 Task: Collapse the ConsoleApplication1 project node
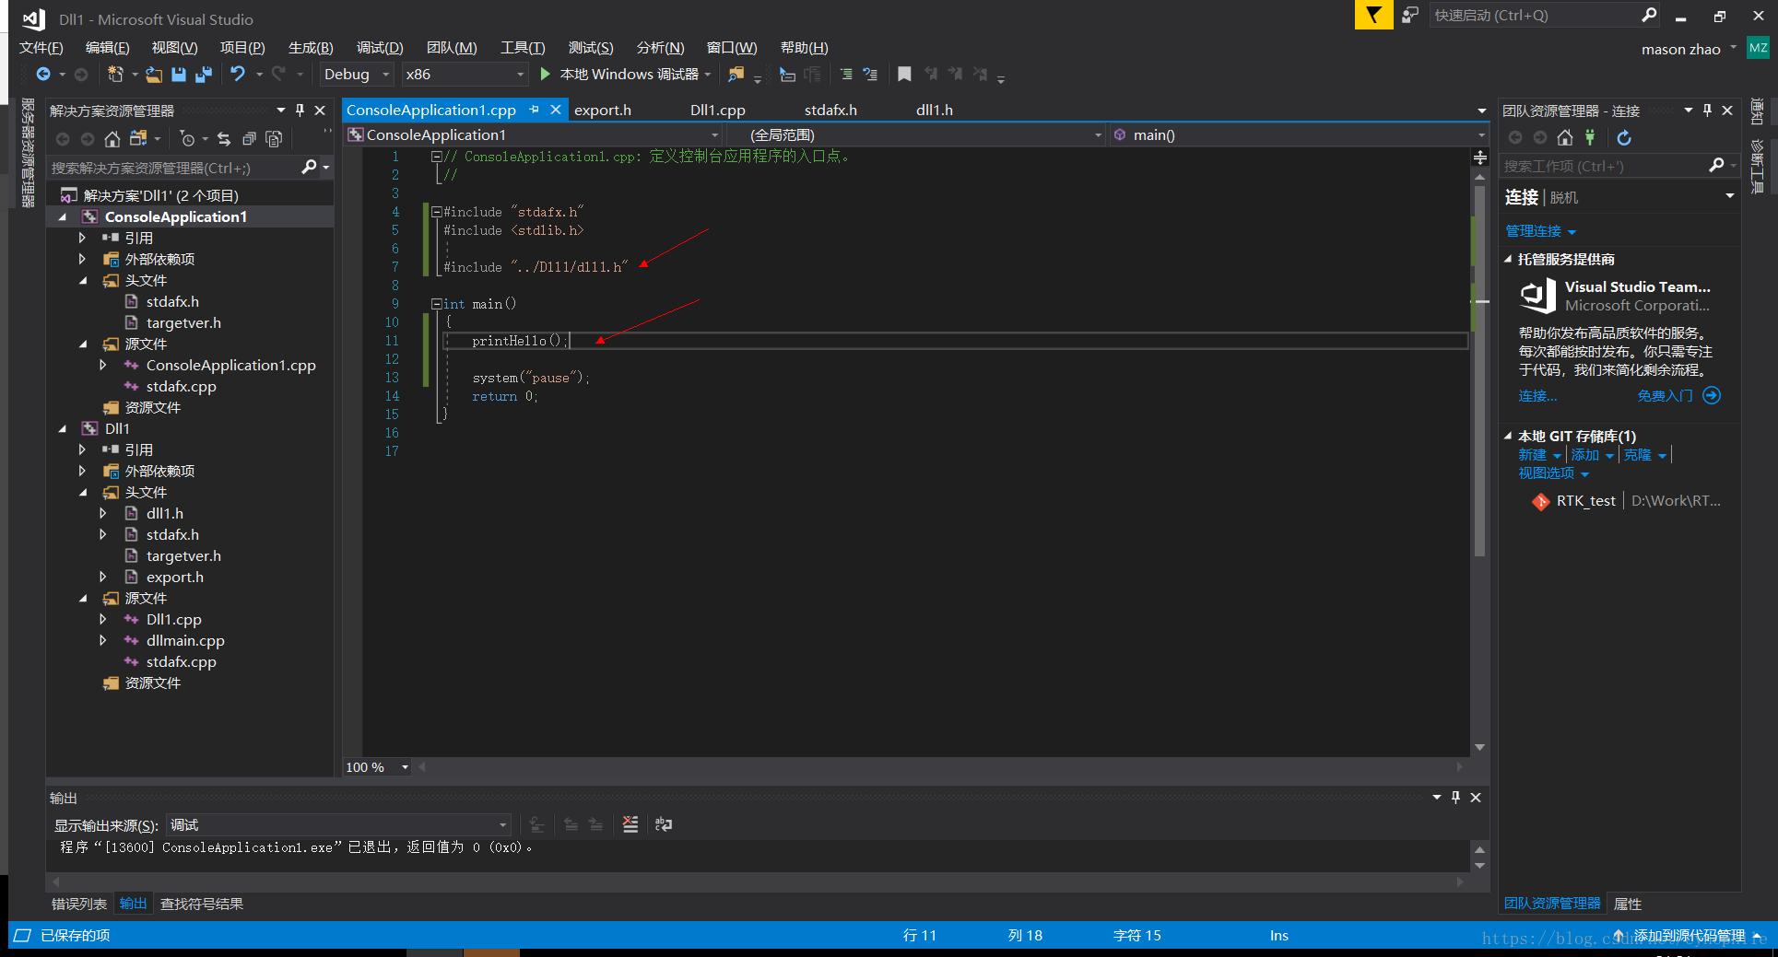[x=63, y=217]
